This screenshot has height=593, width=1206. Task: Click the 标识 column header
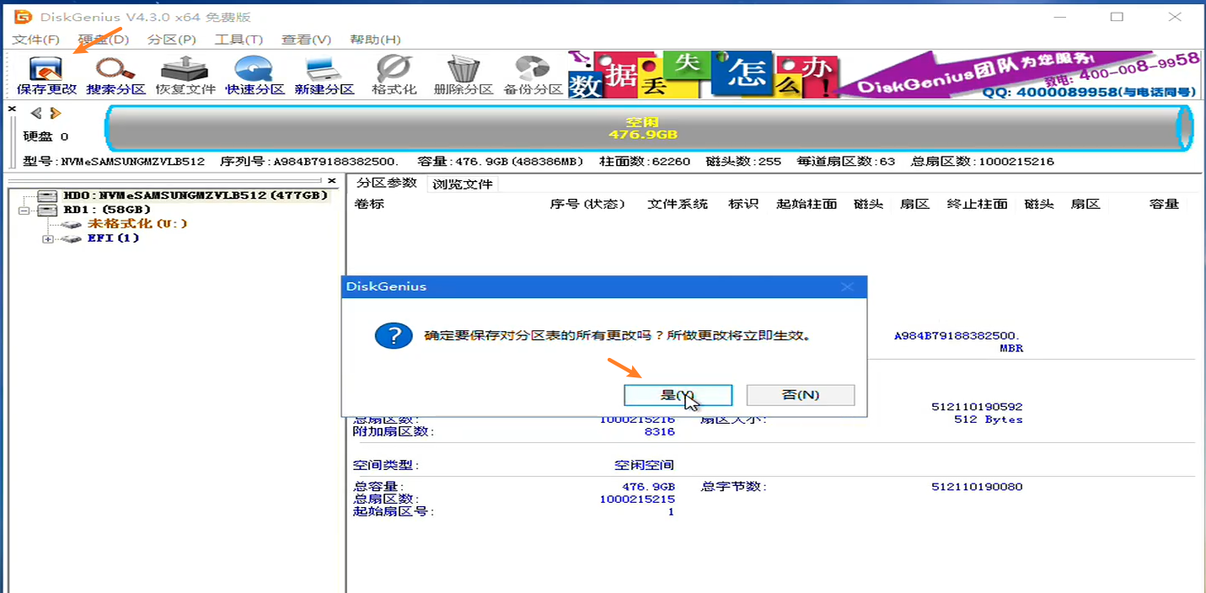tap(743, 204)
